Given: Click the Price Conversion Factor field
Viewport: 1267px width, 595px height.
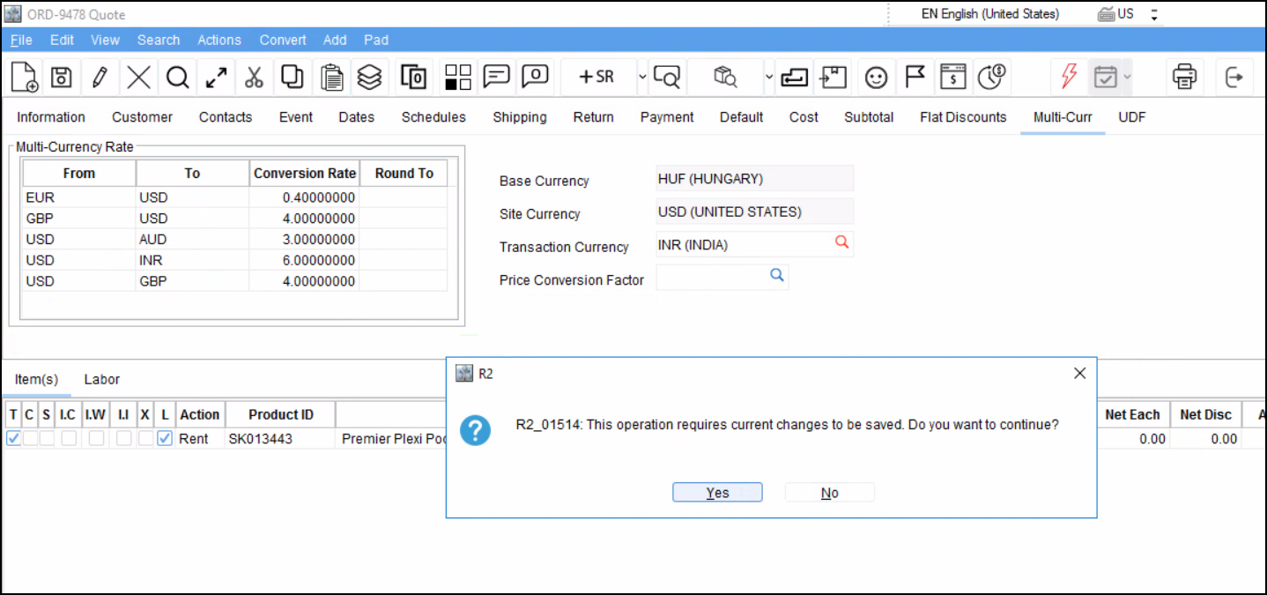Looking at the screenshot, I should pyautogui.click(x=711, y=278).
